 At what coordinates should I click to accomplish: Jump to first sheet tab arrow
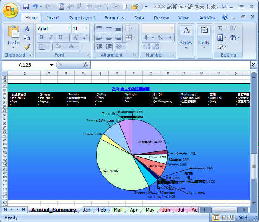click(5, 210)
